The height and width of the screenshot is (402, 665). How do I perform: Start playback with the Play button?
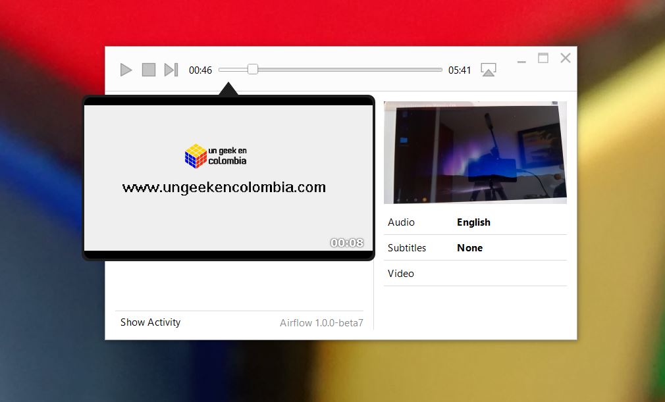coord(126,70)
